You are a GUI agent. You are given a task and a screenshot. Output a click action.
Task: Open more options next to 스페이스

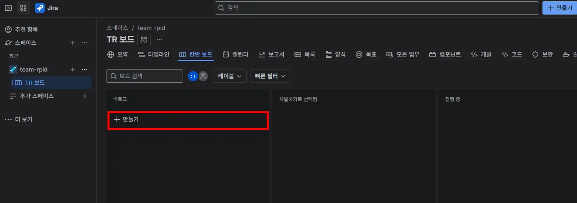point(84,42)
